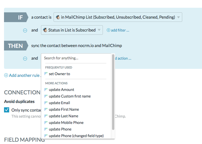Focus the Search for anything field
The width and height of the screenshot is (202, 144).
[75, 58]
